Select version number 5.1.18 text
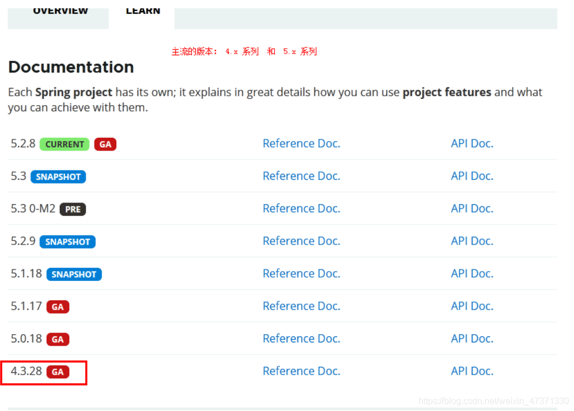This screenshot has width=574, height=411. pyautogui.click(x=27, y=274)
